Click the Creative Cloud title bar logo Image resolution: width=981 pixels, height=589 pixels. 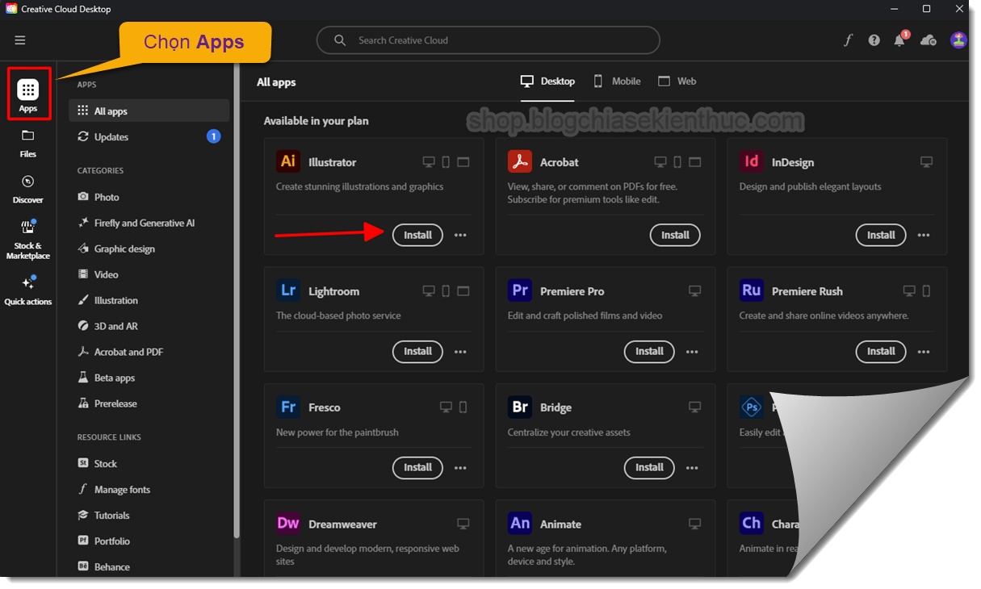pos(11,9)
